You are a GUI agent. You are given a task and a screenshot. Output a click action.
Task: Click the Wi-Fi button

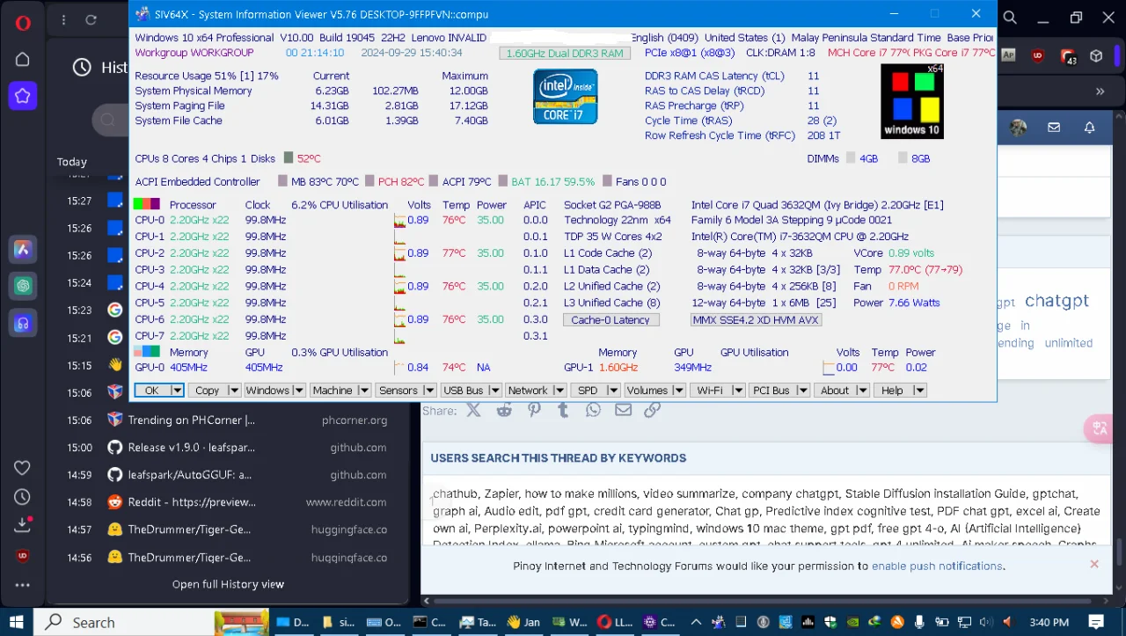click(x=710, y=391)
